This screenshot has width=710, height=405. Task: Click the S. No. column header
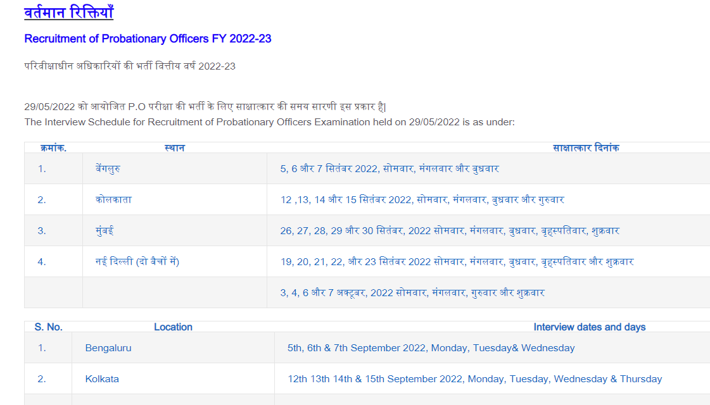(48, 327)
